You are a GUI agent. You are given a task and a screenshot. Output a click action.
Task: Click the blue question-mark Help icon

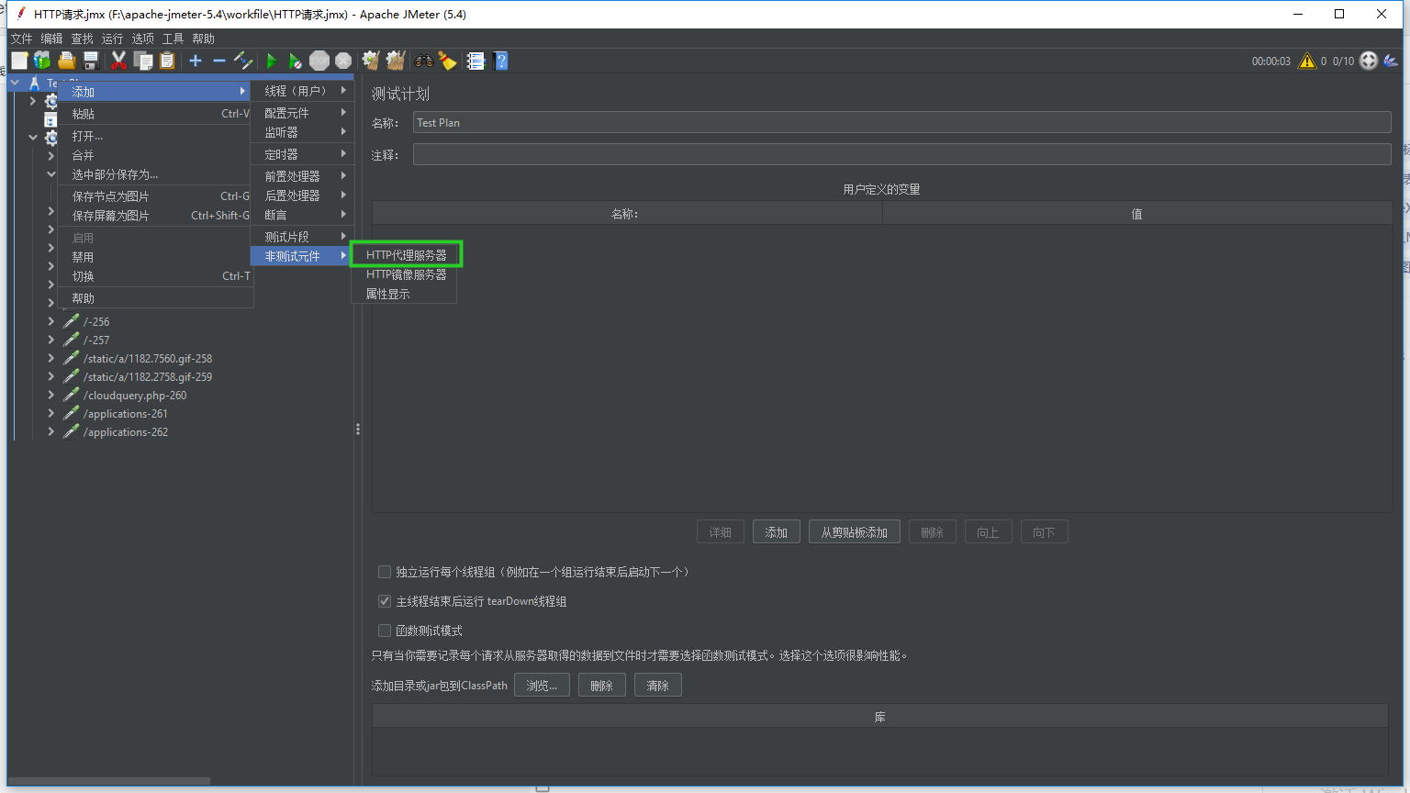coord(500,61)
